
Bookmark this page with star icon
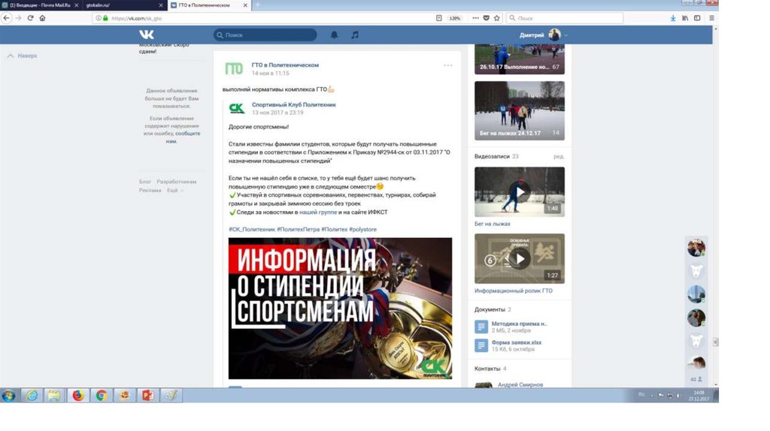(x=497, y=18)
